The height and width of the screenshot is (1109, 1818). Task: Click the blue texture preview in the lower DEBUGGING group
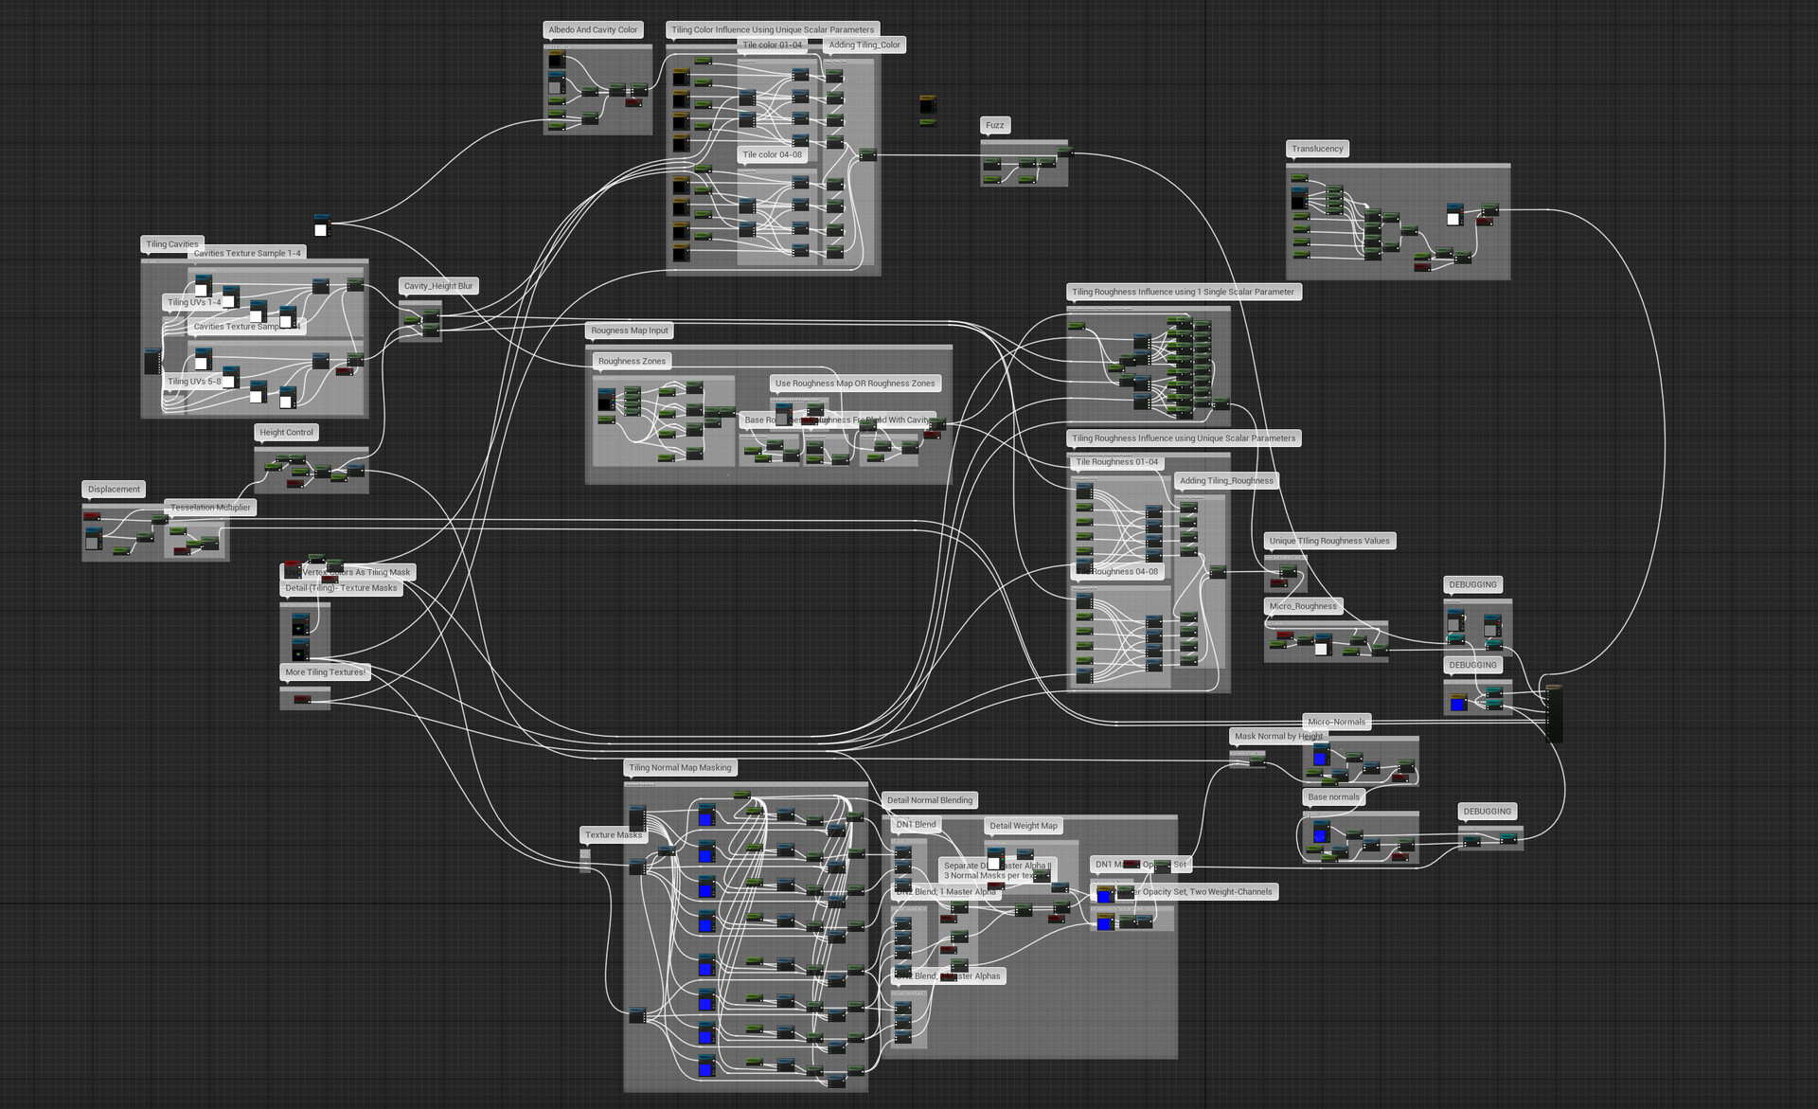[1457, 706]
